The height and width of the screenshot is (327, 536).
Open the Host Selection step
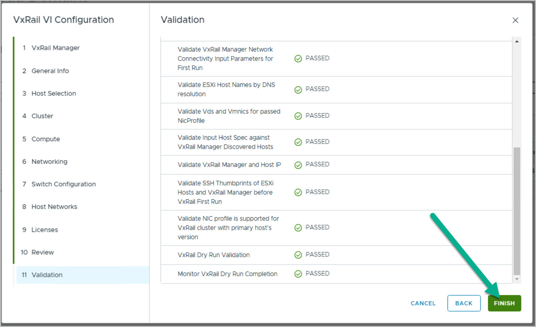[x=54, y=93]
